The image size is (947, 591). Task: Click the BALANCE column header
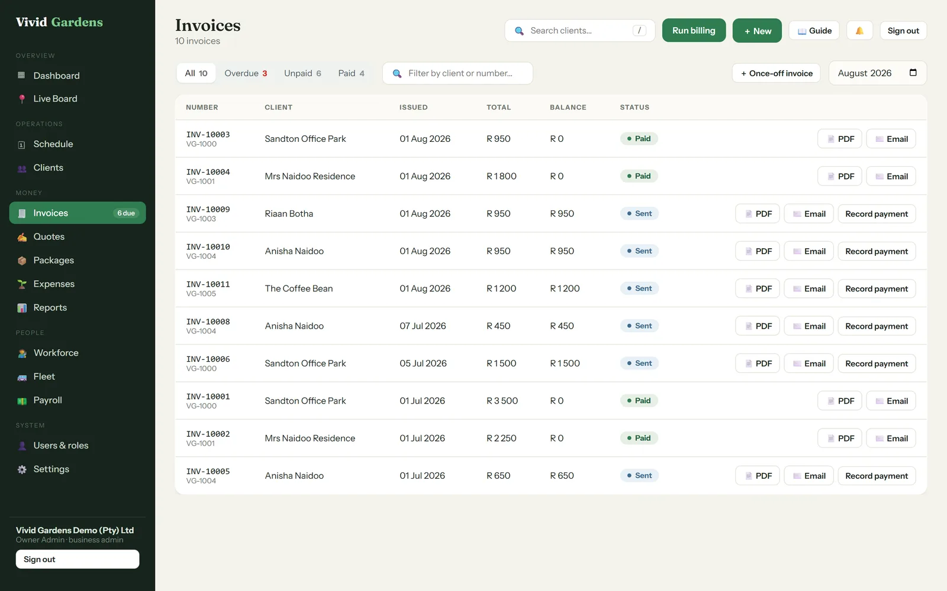(x=568, y=108)
